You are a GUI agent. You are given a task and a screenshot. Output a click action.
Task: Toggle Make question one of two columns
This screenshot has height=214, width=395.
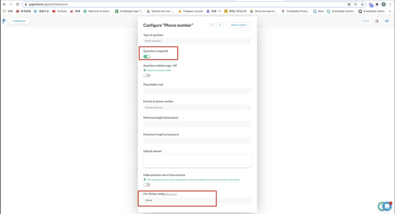tap(147, 185)
